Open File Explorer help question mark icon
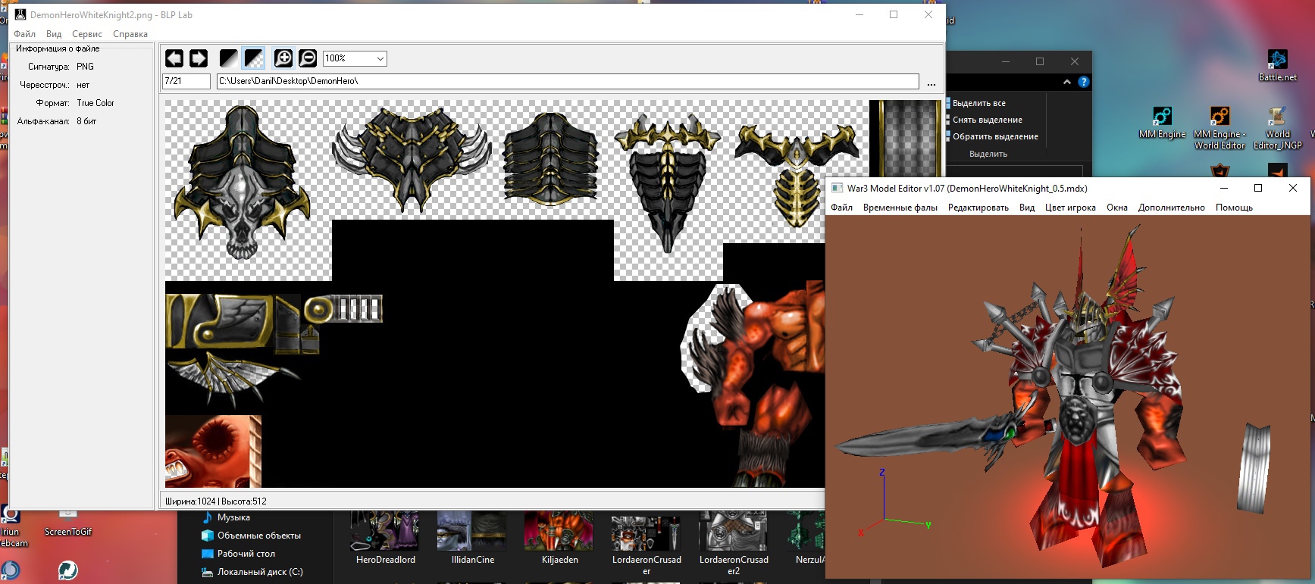Screen dimensions: 1315x584 pyautogui.click(x=1084, y=82)
